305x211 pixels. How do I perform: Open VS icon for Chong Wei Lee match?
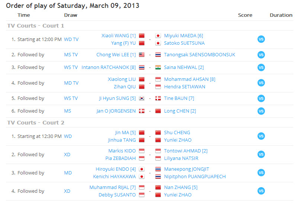coord(261,55)
